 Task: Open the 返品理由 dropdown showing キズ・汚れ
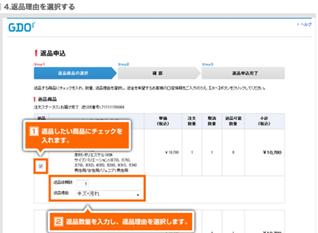108,194
